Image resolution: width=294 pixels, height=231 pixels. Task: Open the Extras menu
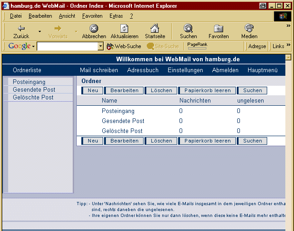116,16
